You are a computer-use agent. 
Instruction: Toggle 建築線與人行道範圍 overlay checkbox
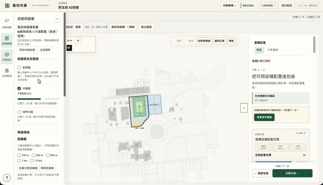[18, 32]
